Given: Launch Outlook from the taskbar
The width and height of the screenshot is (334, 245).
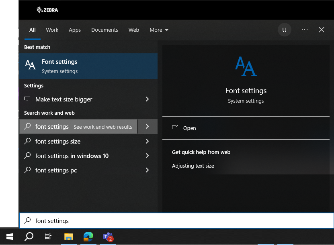Looking at the screenshot, I should click(108, 237).
